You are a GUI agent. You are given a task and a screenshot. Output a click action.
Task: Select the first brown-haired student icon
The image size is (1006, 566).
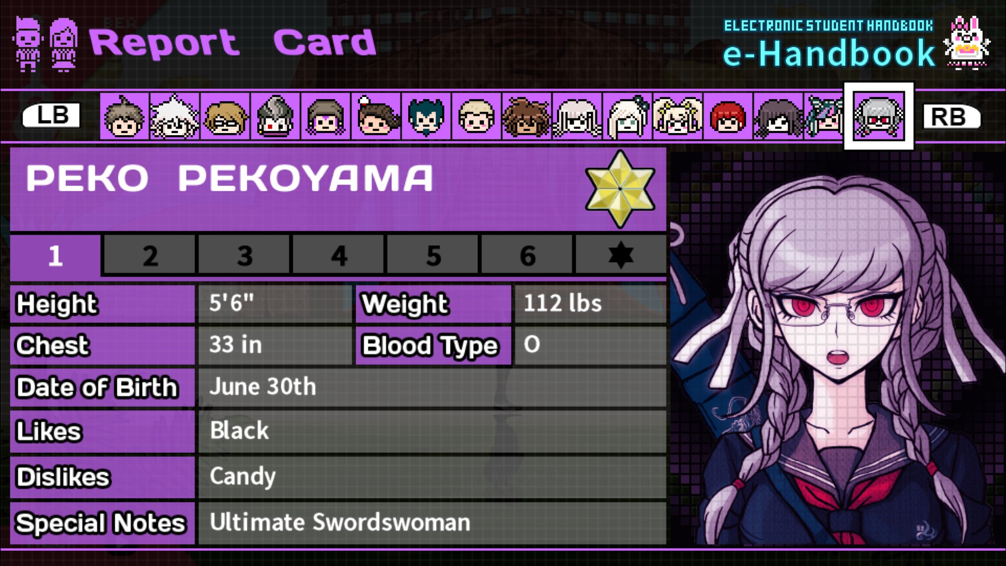pos(124,116)
